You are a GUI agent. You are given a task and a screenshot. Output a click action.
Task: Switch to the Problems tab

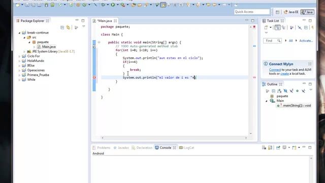point(102,148)
